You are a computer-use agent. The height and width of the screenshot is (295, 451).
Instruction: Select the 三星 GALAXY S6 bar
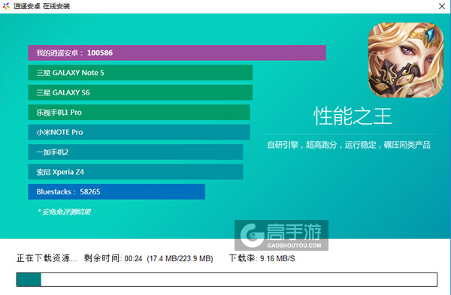pyautogui.click(x=140, y=92)
